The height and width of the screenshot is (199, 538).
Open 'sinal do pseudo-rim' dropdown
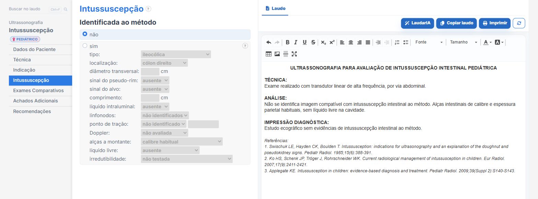(x=155, y=80)
